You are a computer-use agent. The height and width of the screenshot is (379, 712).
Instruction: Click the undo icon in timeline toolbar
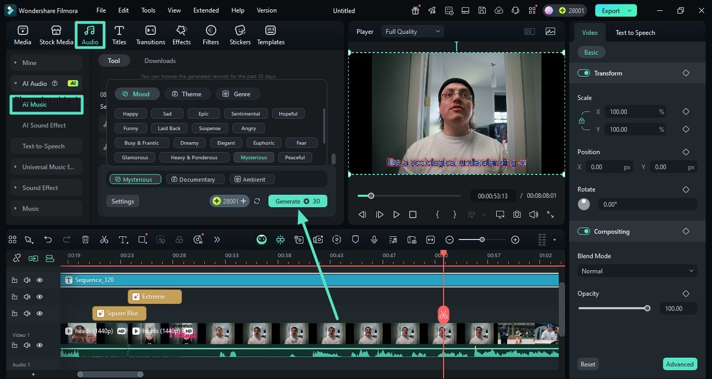tap(48, 240)
